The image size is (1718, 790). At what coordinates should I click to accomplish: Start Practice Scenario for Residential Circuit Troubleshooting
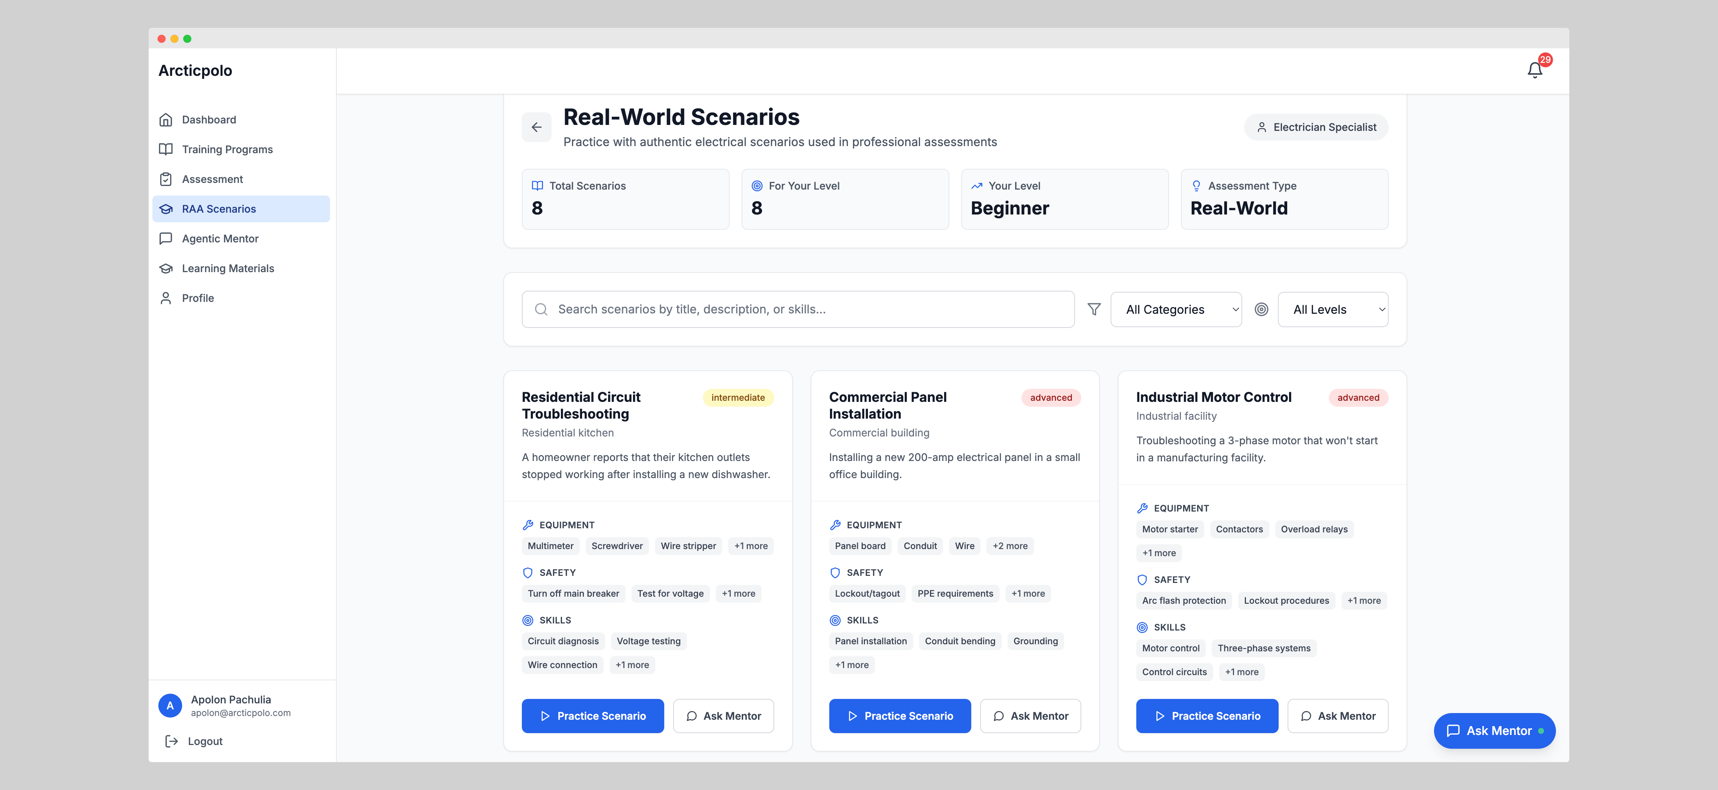[x=592, y=716]
